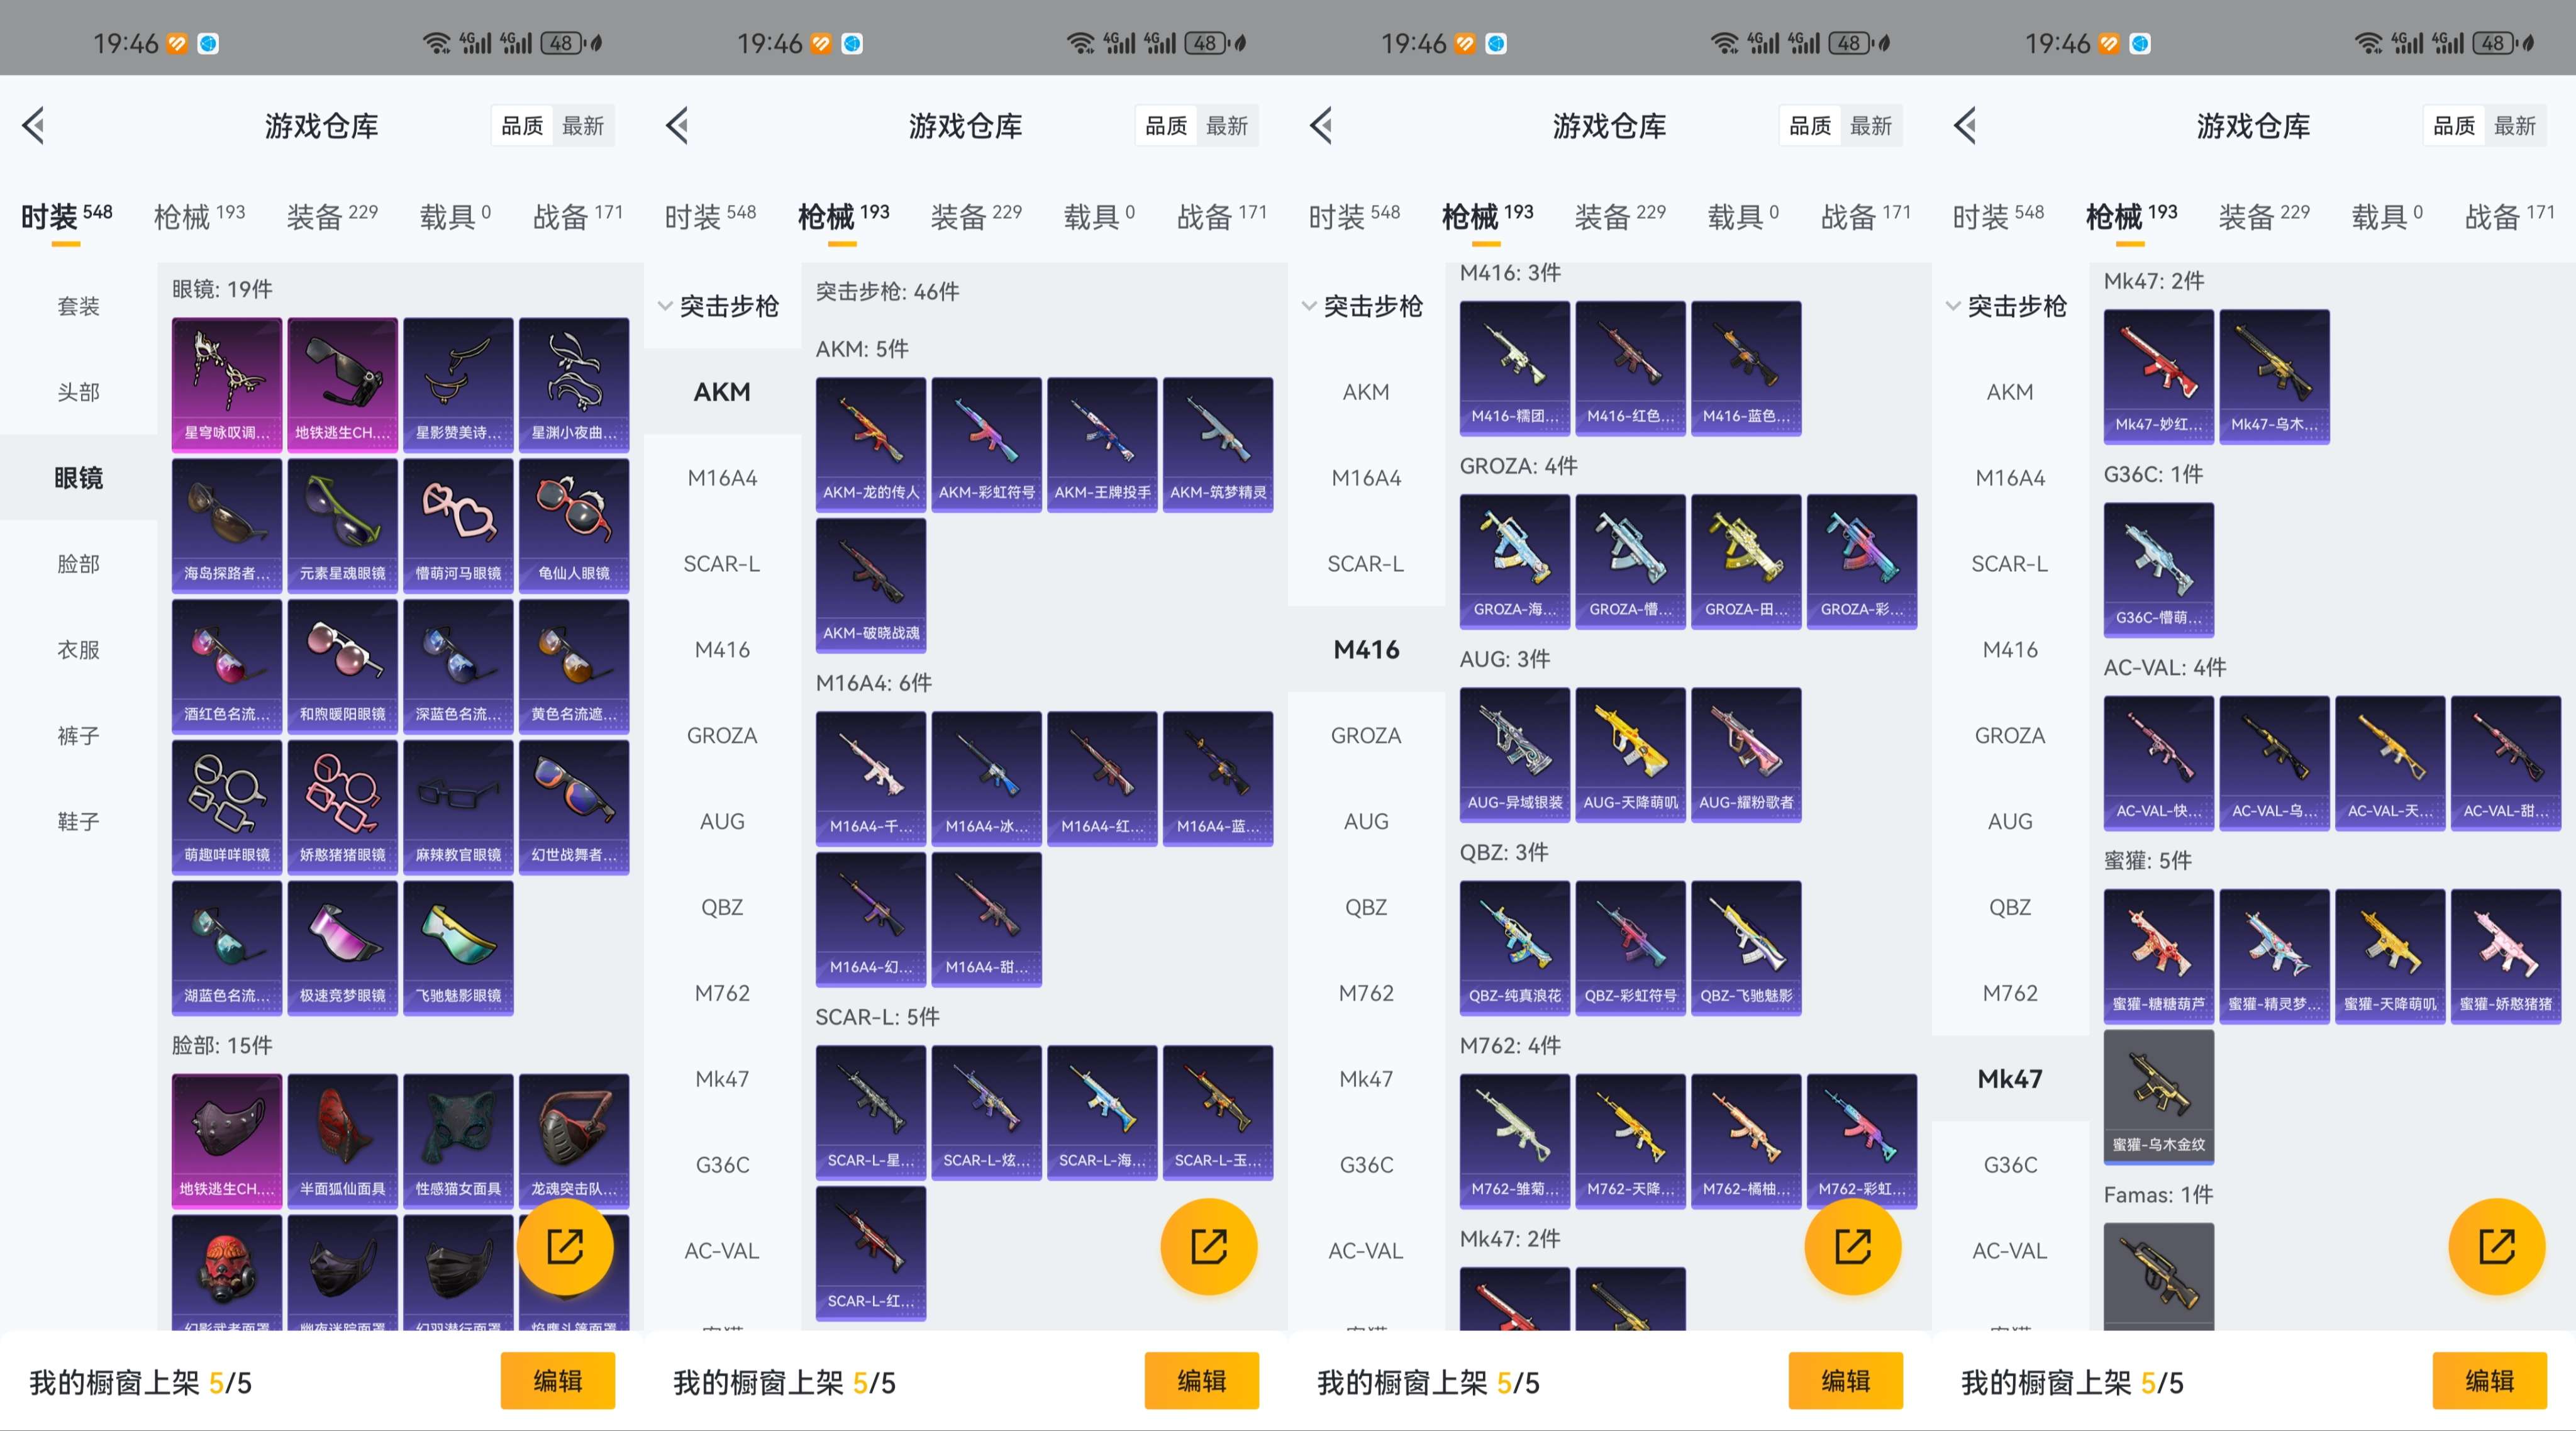Select the 麻辣教官眼镜 glasses item

pyautogui.click(x=458, y=808)
